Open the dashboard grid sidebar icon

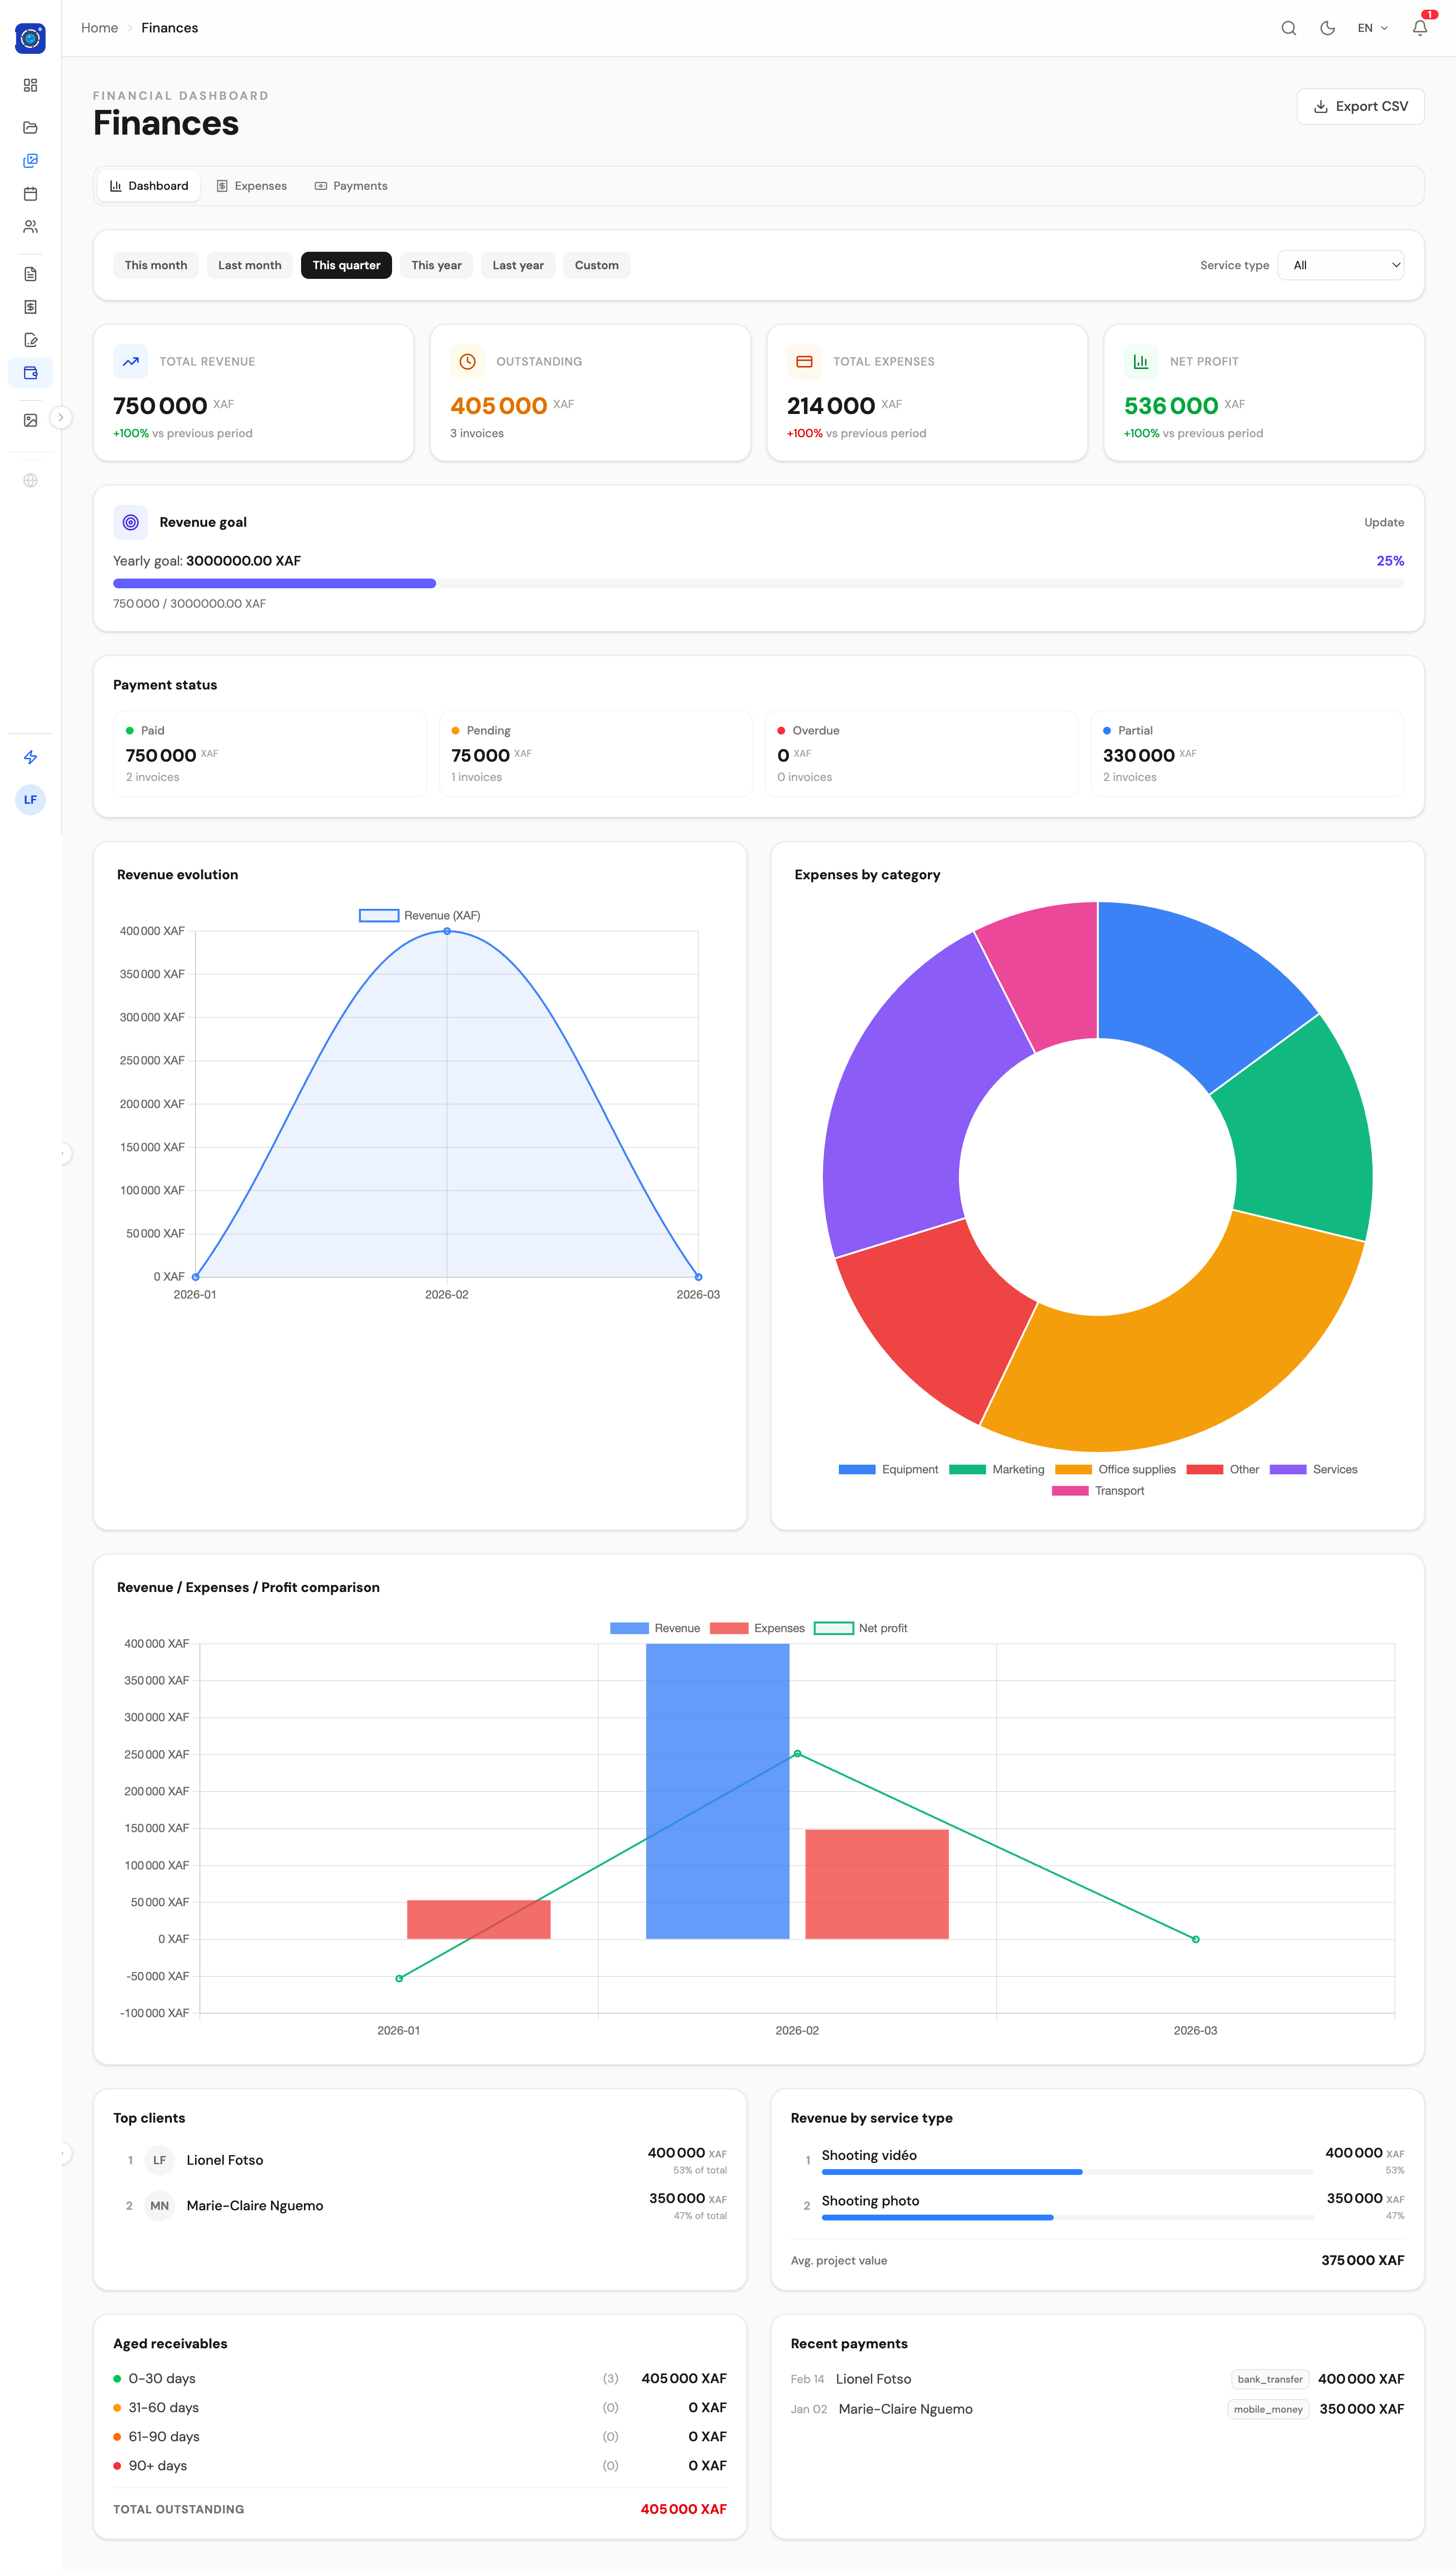(30, 86)
